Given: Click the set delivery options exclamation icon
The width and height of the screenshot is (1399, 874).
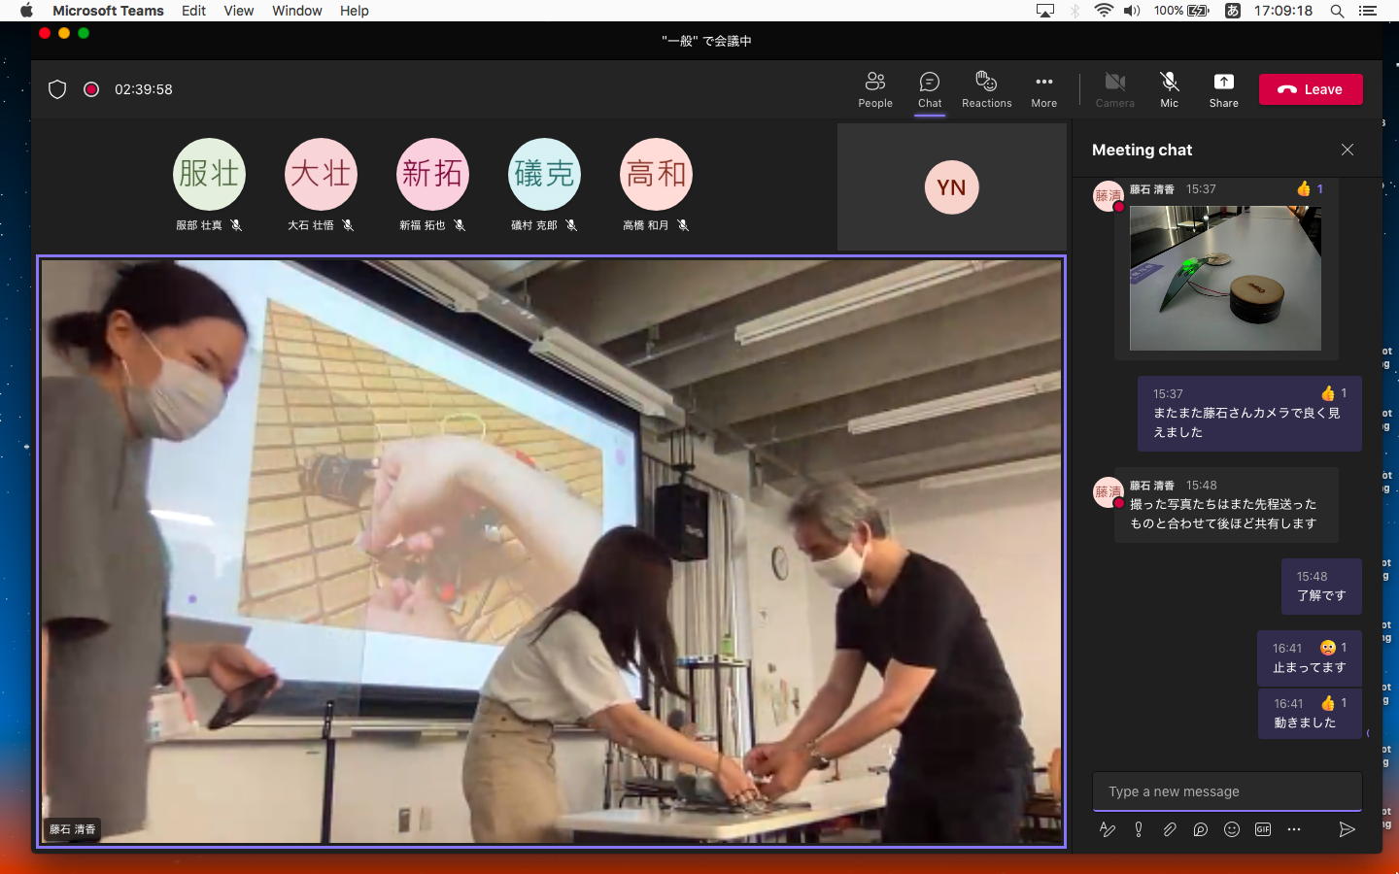Looking at the screenshot, I should pos(1139,829).
